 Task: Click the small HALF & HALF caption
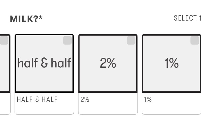(37, 100)
